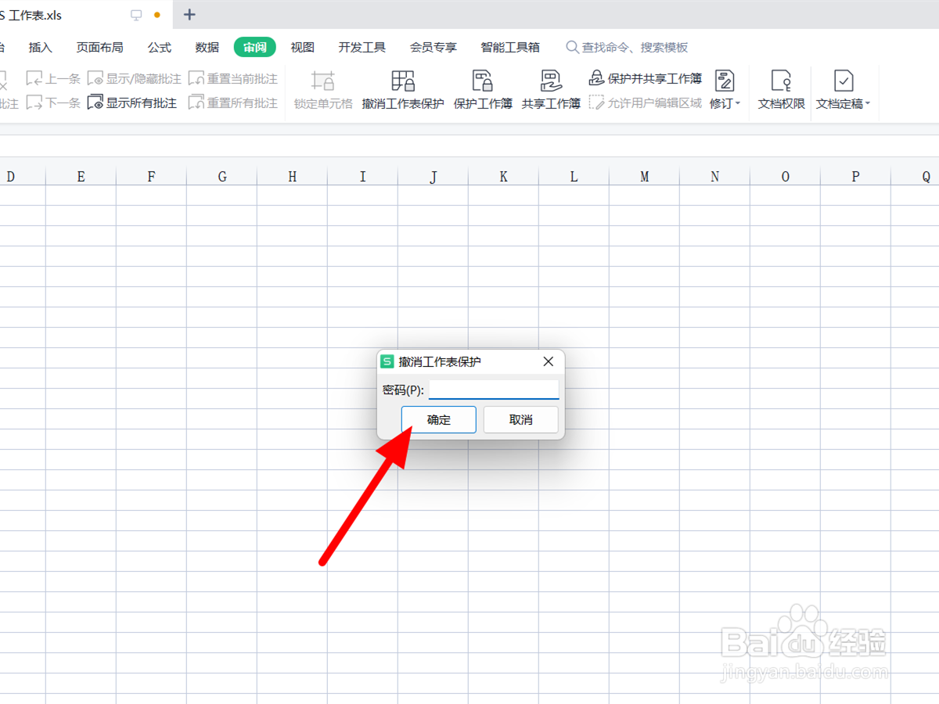Click the 保护工作簿 ribbon icon
Viewport: 939px width, 704px height.
483,81
